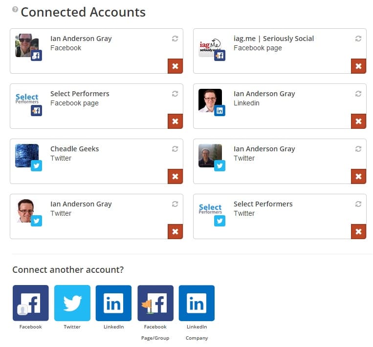Click 'Connect another account?' heading
This screenshot has width=373, height=347.
coord(68,269)
